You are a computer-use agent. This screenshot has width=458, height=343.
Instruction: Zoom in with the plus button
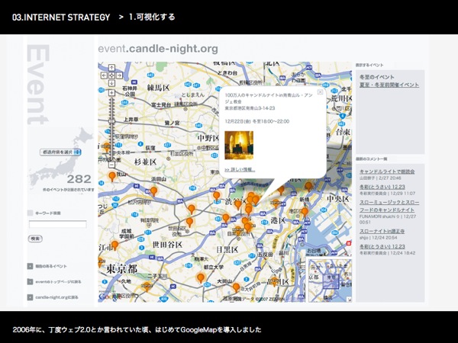(x=112, y=93)
